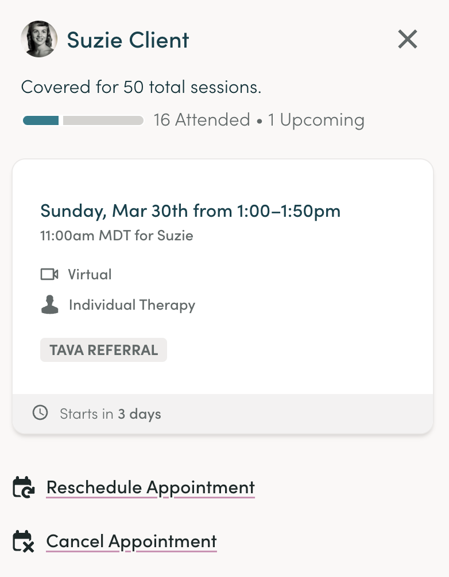This screenshot has width=449, height=577.
Task: Click the teal filled part of the sessions bar
Action: click(41, 120)
